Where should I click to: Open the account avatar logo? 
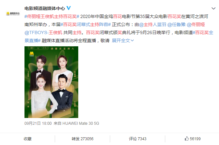(13, 14)
